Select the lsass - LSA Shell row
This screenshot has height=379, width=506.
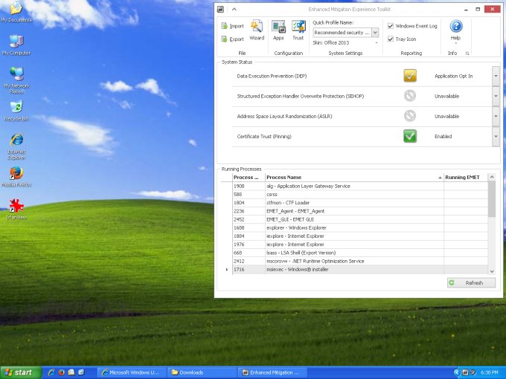click(x=360, y=253)
